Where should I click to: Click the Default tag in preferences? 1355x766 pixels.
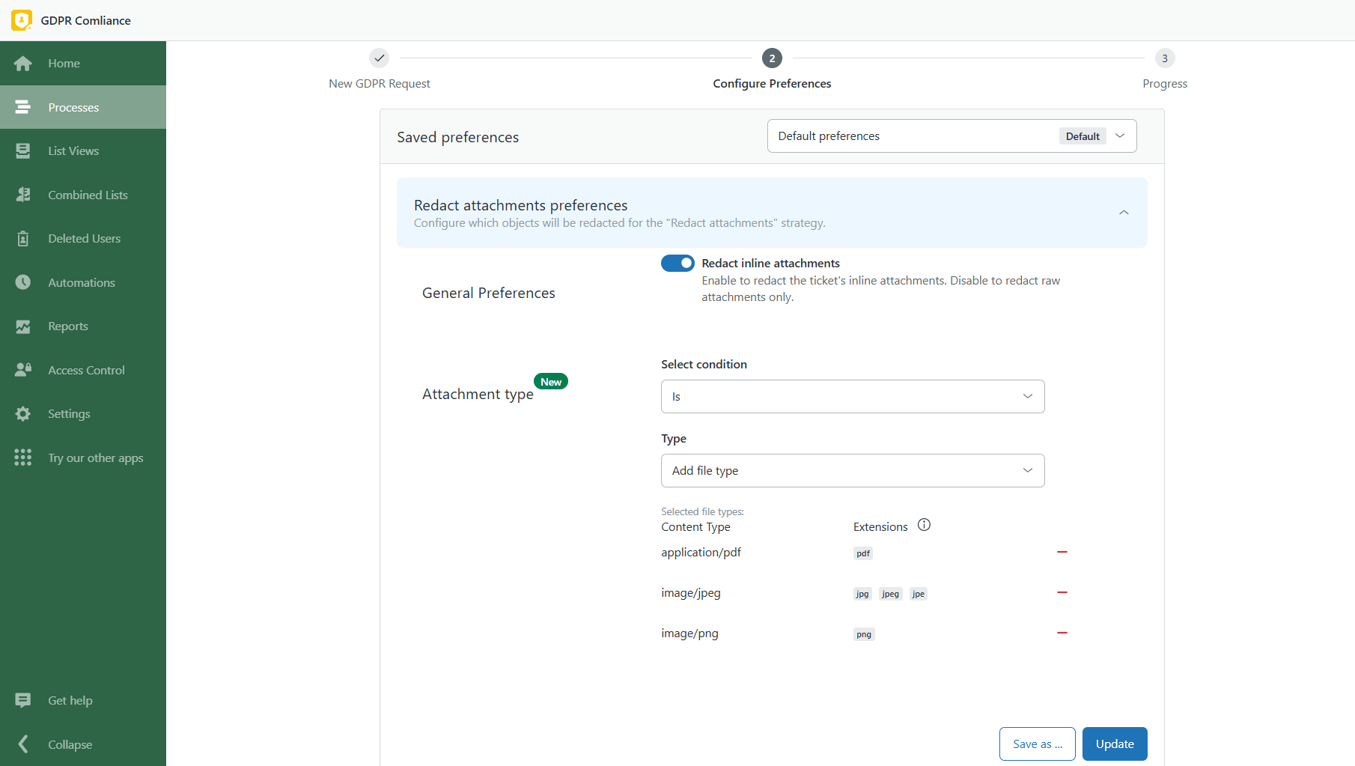1083,136
